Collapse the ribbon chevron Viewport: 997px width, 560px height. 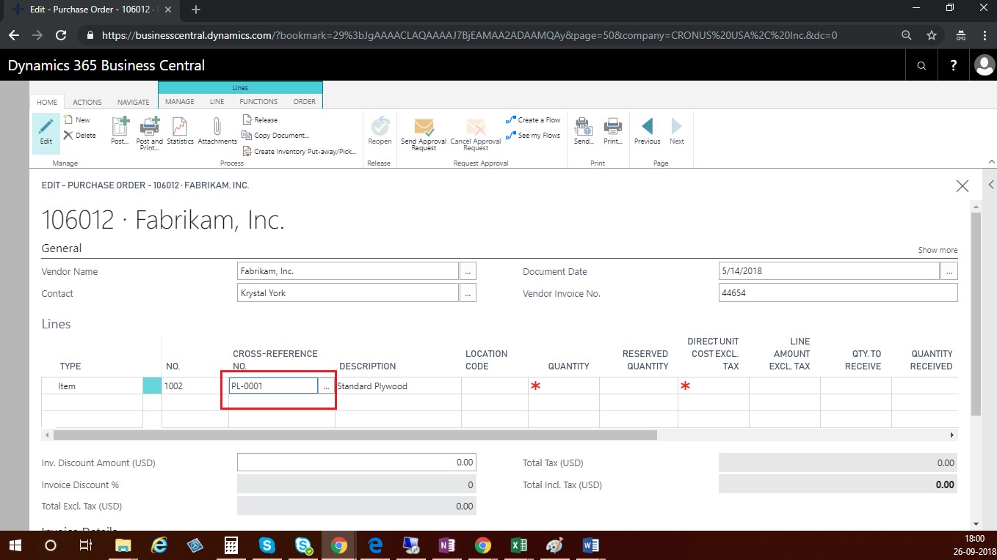[990, 161]
